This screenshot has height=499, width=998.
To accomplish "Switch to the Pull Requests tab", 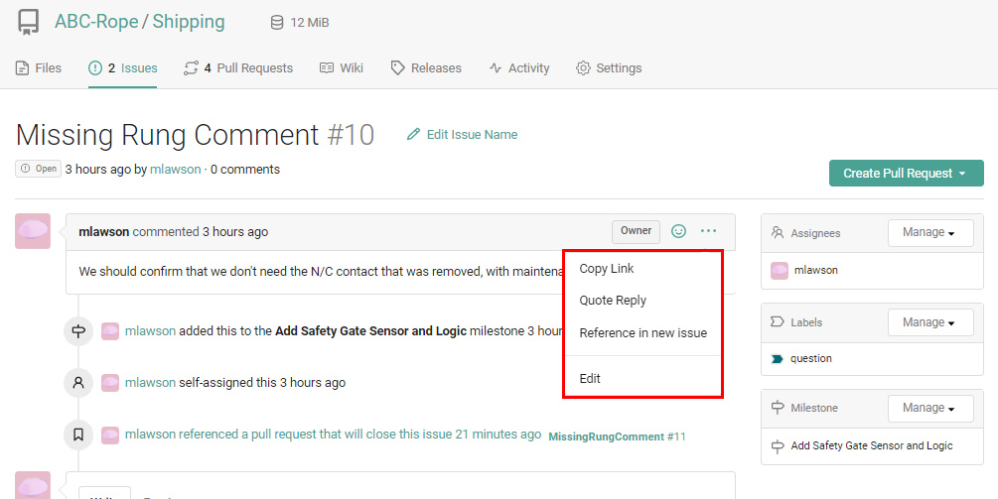I will click(x=238, y=68).
